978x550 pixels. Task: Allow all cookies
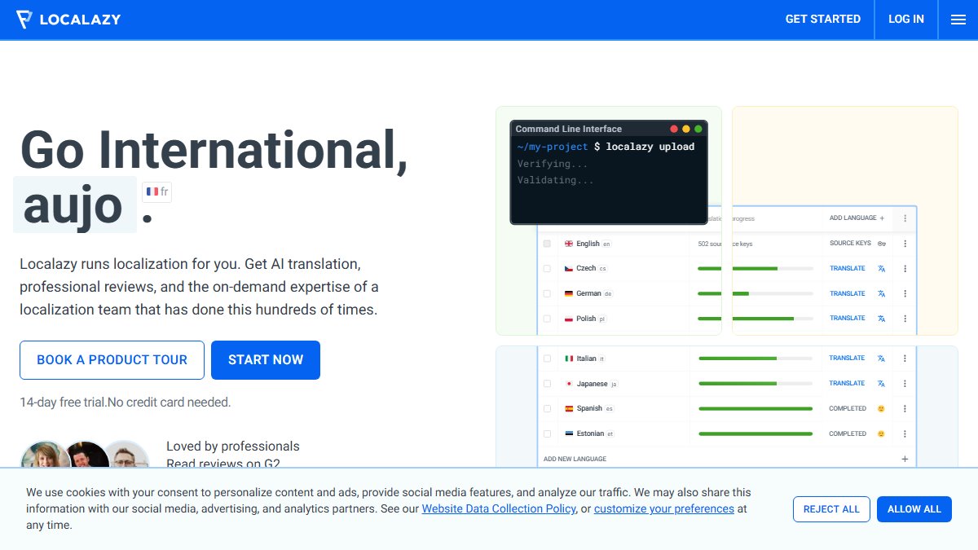(x=914, y=509)
